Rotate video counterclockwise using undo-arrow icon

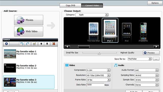[22, 44]
